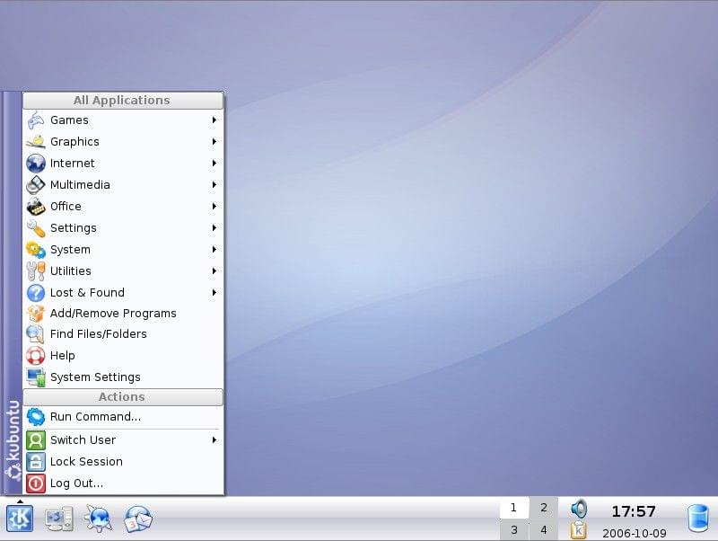Open System Settings from the menu
The height and width of the screenshot is (541, 718).
click(123, 377)
